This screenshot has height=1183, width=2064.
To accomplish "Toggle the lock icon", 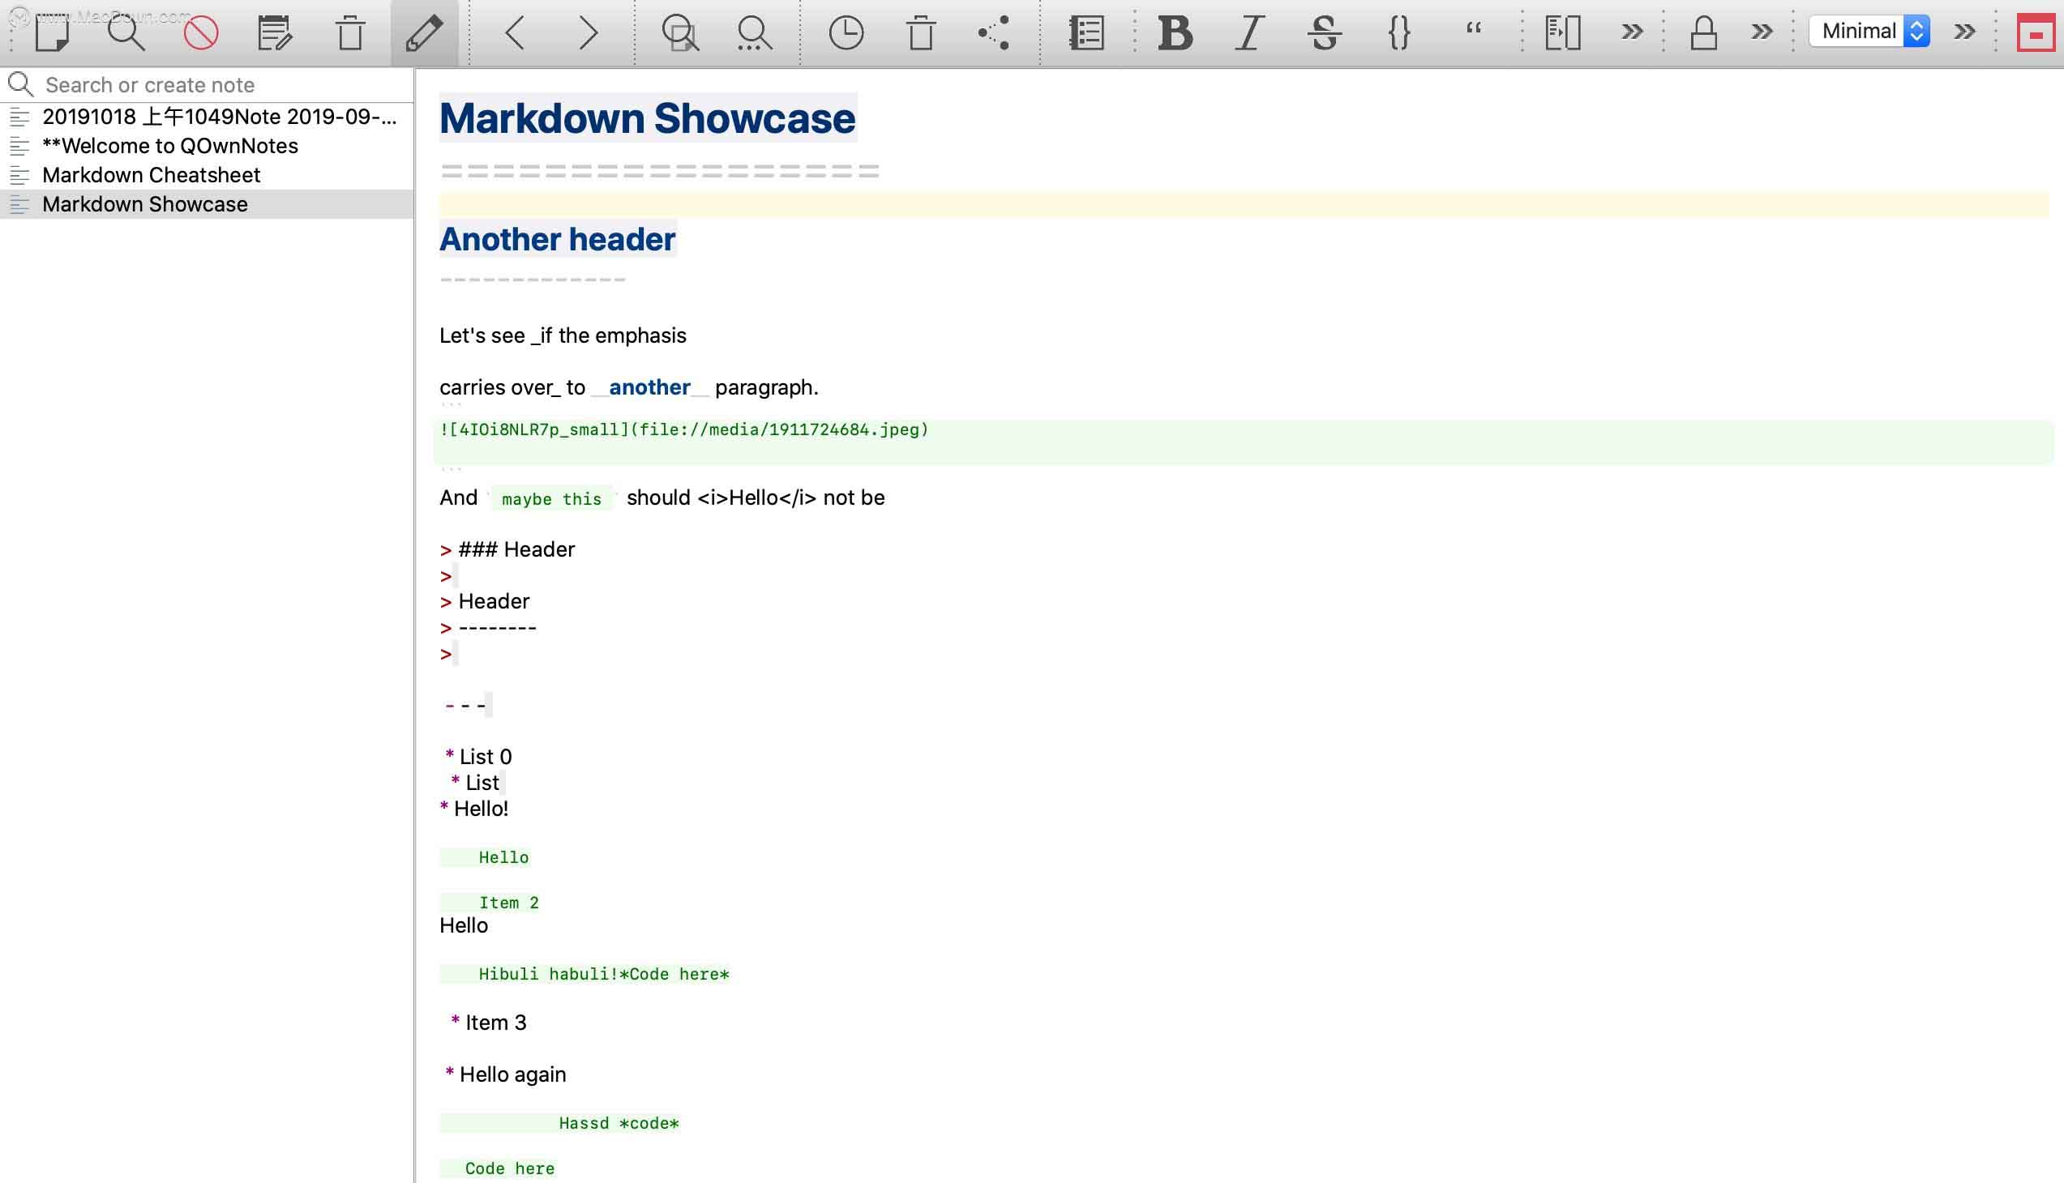I will pos(1703,32).
